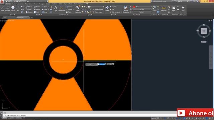The width and height of the screenshot is (214, 120).
Task: Toggle the grid display in status bar
Action: click(x=158, y=118)
